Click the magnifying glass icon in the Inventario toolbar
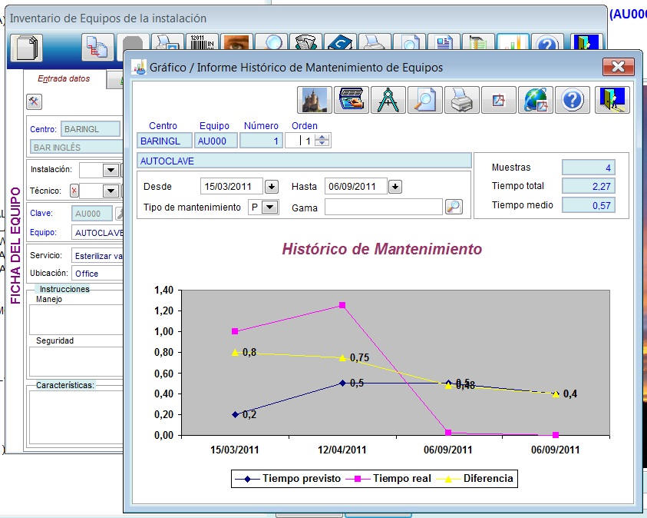This screenshot has width=647, height=518. coord(271,42)
